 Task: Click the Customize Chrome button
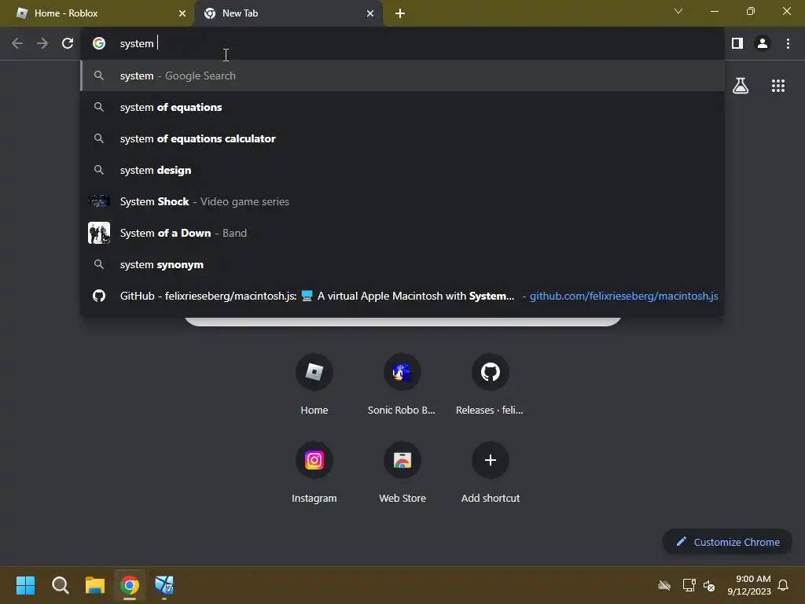(727, 542)
